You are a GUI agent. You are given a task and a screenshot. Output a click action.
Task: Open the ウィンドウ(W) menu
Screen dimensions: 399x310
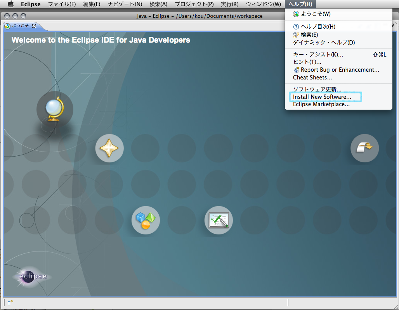tap(264, 4)
